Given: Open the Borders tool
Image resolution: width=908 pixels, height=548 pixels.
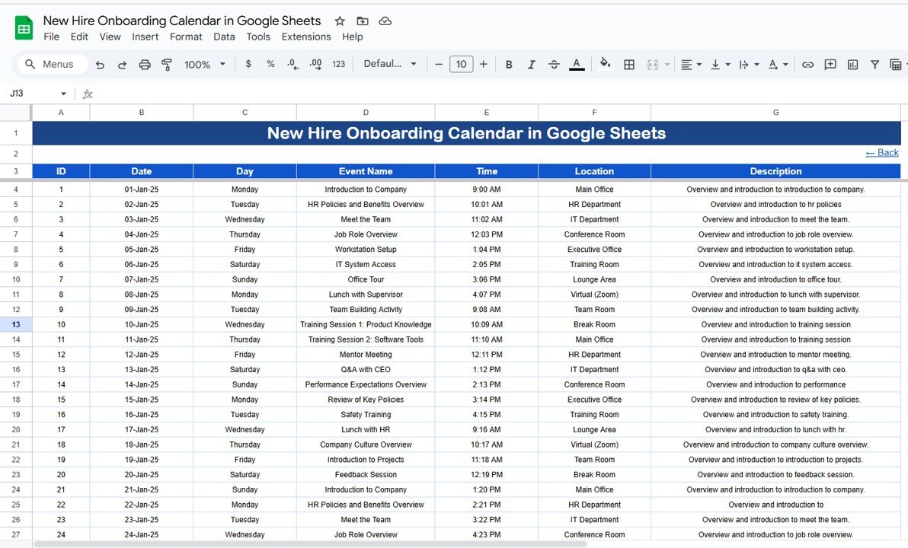Looking at the screenshot, I should (x=629, y=65).
